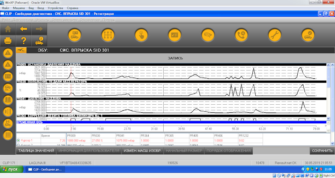Click the yellow security shield tray icon

click(308, 169)
